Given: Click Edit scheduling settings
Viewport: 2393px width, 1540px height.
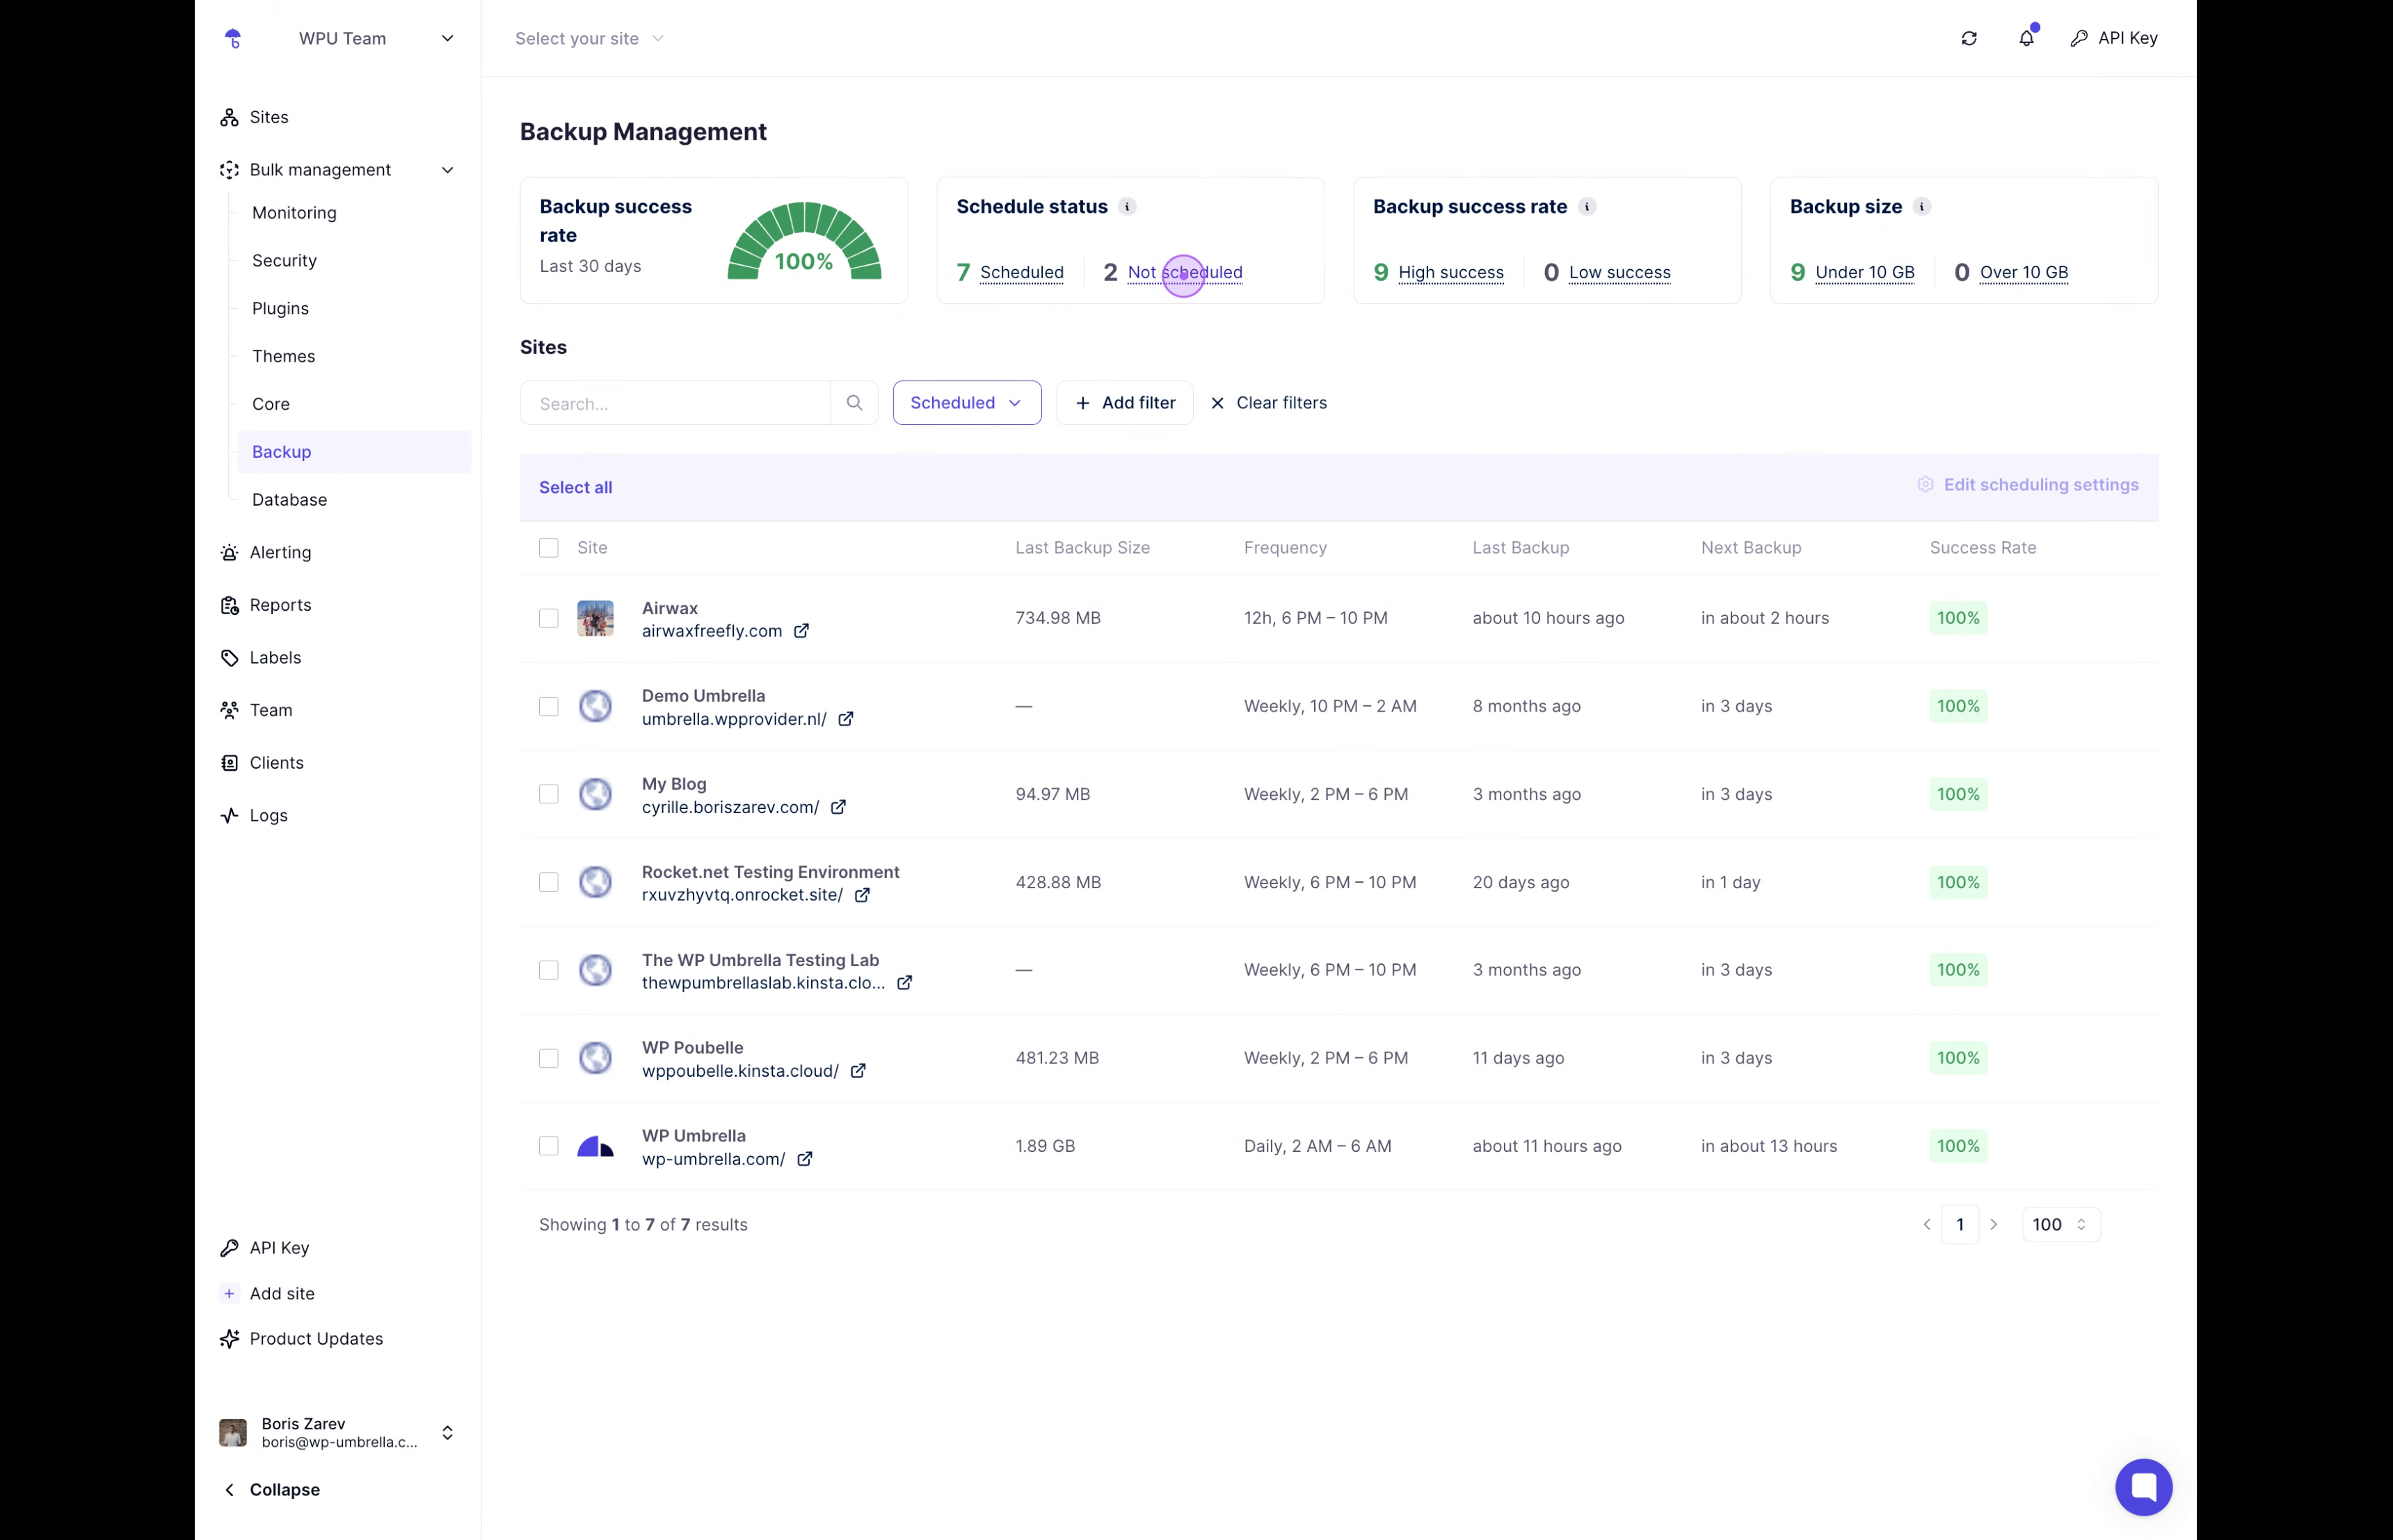Looking at the screenshot, I should (x=2028, y=485).
